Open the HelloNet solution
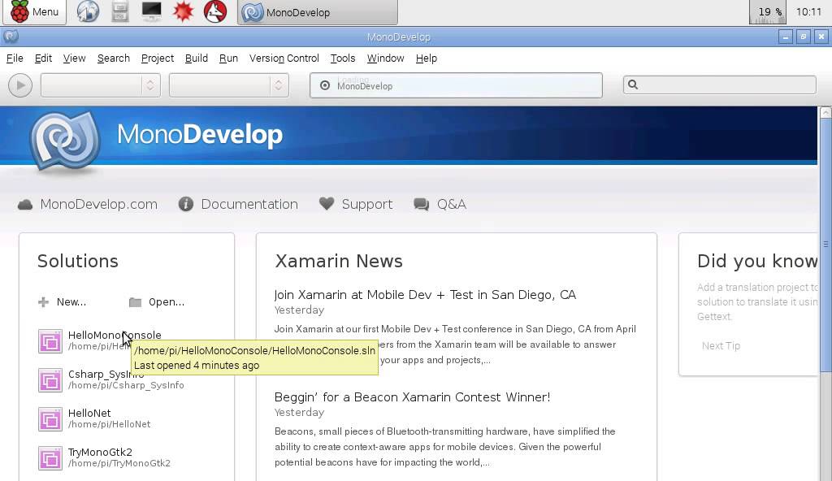This screenshot has width=832, height=481. pyautogui.click(x=89, y=413)
